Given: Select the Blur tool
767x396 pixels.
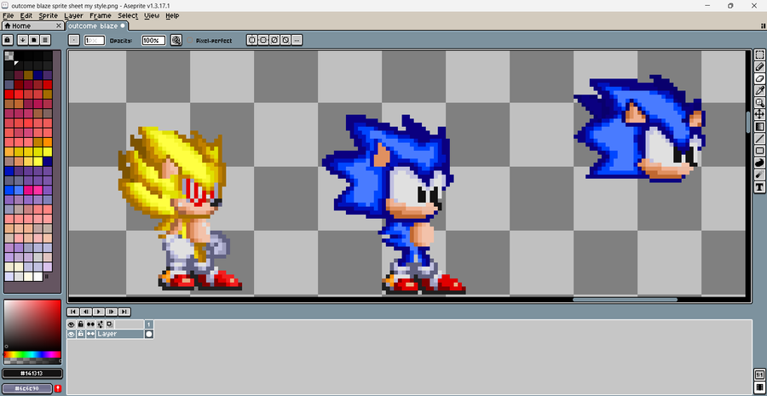Looking at the screenshot, I should (759, 175).
